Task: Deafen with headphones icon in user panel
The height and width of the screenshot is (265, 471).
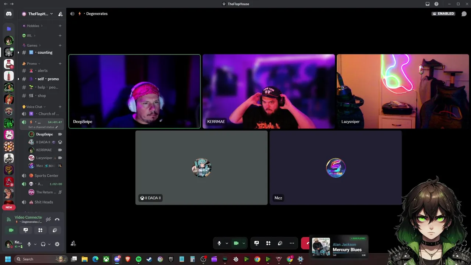Action: [43, 244]
